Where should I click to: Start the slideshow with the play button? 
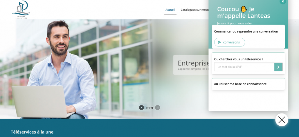[x=141, y=108]
